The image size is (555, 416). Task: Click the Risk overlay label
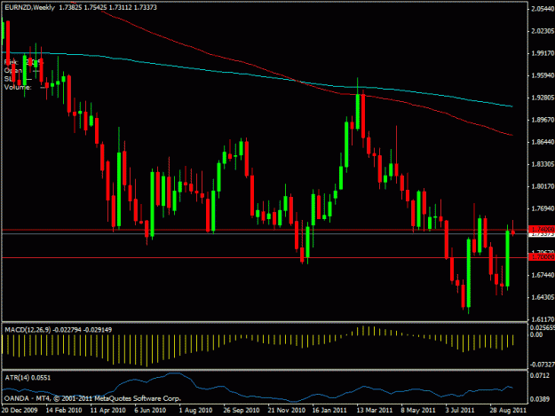tap(11, 62)
